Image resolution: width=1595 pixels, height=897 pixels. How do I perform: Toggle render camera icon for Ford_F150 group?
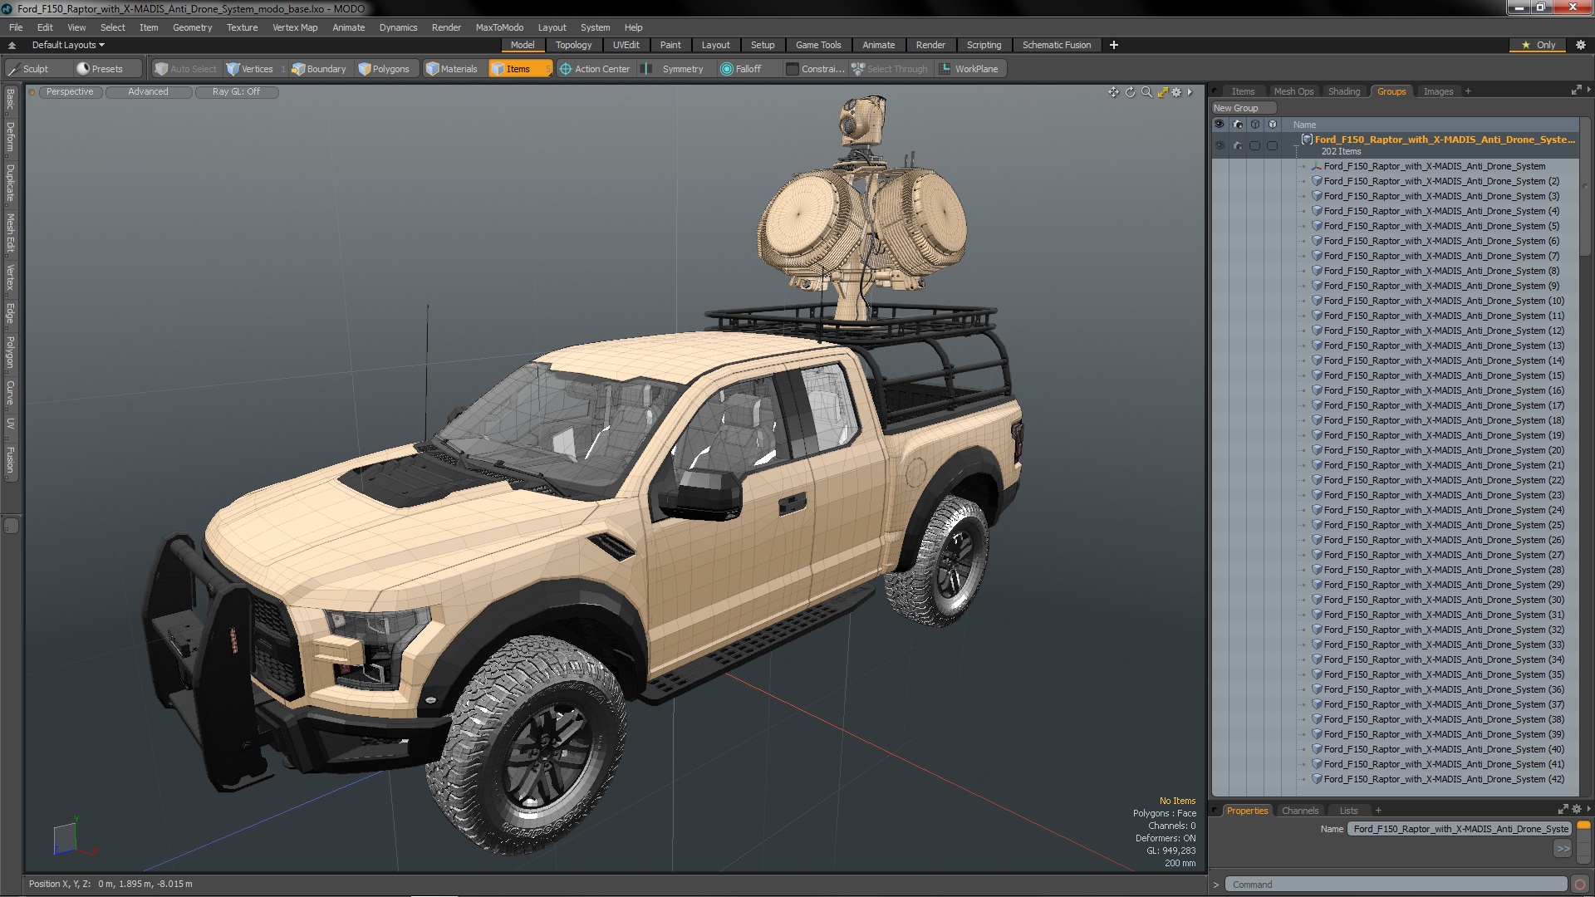tap(1237, 145)
